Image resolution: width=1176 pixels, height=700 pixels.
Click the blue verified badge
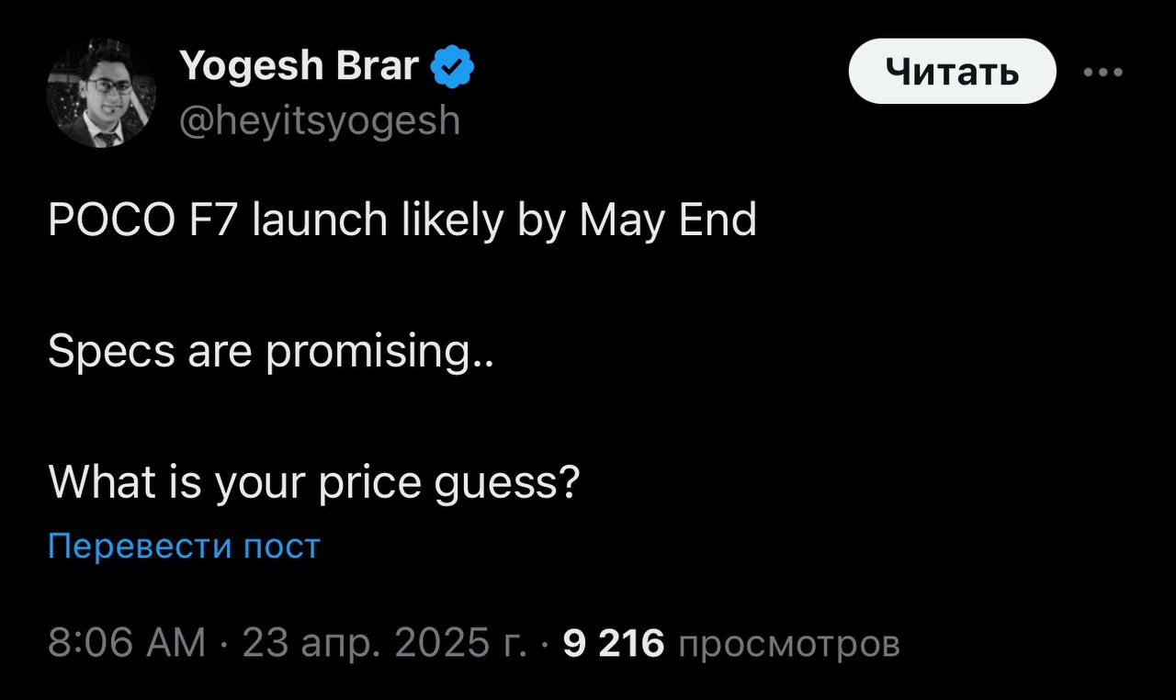[452, 68]
